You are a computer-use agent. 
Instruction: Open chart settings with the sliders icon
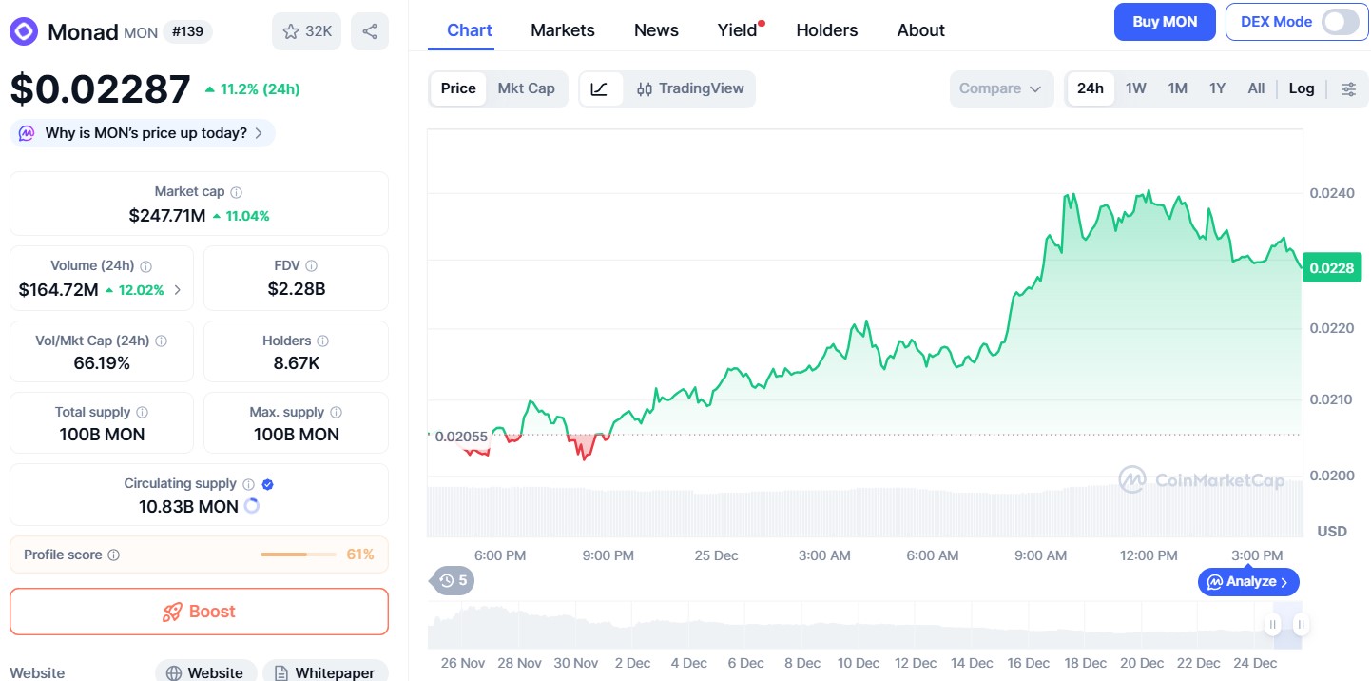tap(1348, 88)
